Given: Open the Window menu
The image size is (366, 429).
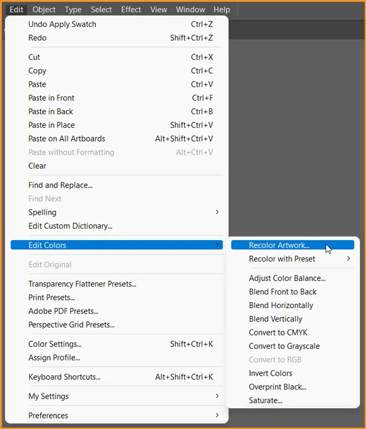Looking at the screenshot, I should (190, 9).
